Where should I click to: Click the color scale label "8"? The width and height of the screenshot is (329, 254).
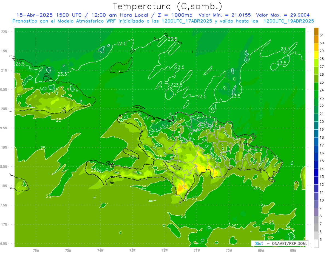click(321, 216)
